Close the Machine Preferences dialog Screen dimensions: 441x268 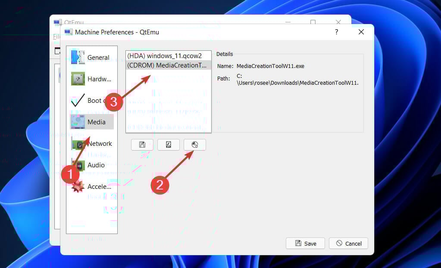(361, 32)
